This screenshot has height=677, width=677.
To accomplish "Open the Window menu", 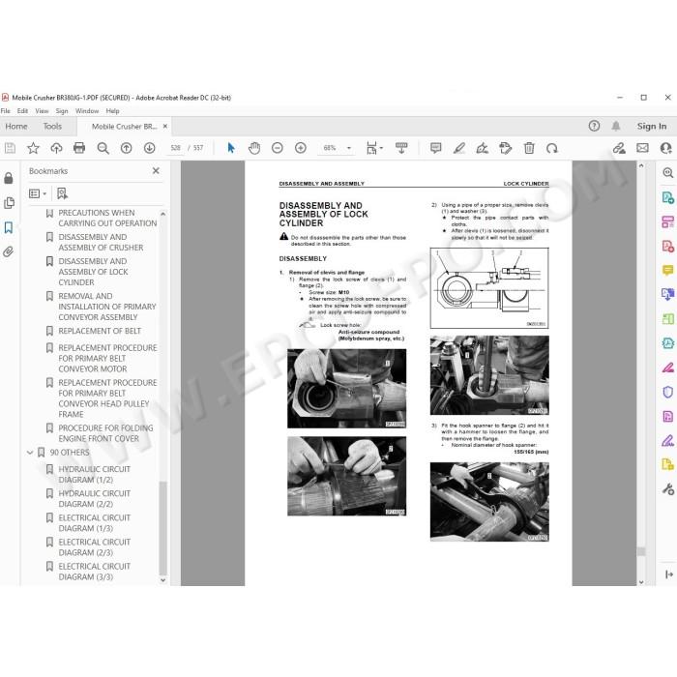I will (87, 111).
